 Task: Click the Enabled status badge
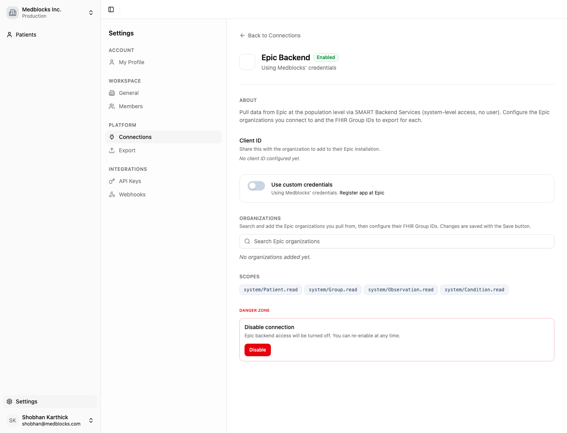[x=326, y=57]
